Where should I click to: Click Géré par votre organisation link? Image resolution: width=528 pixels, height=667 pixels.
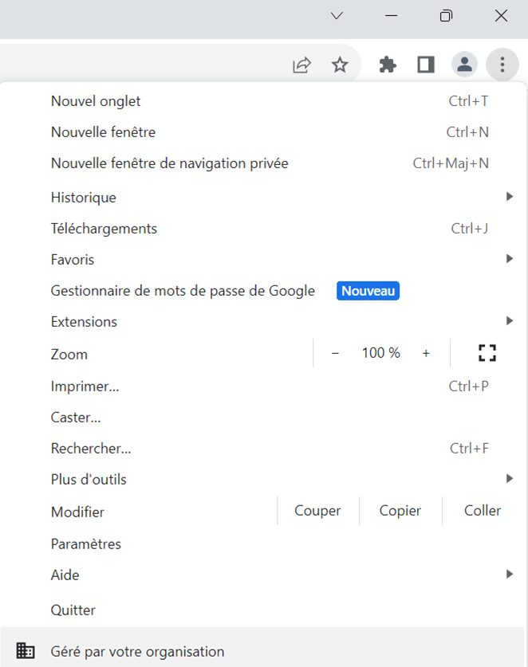[x=137, y=651]
